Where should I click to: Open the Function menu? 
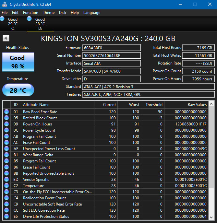(30, 13)
